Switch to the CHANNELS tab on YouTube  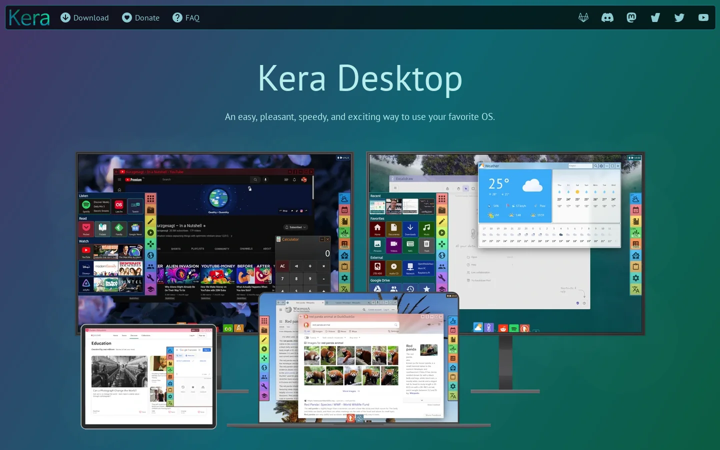(x=246, y=248)
